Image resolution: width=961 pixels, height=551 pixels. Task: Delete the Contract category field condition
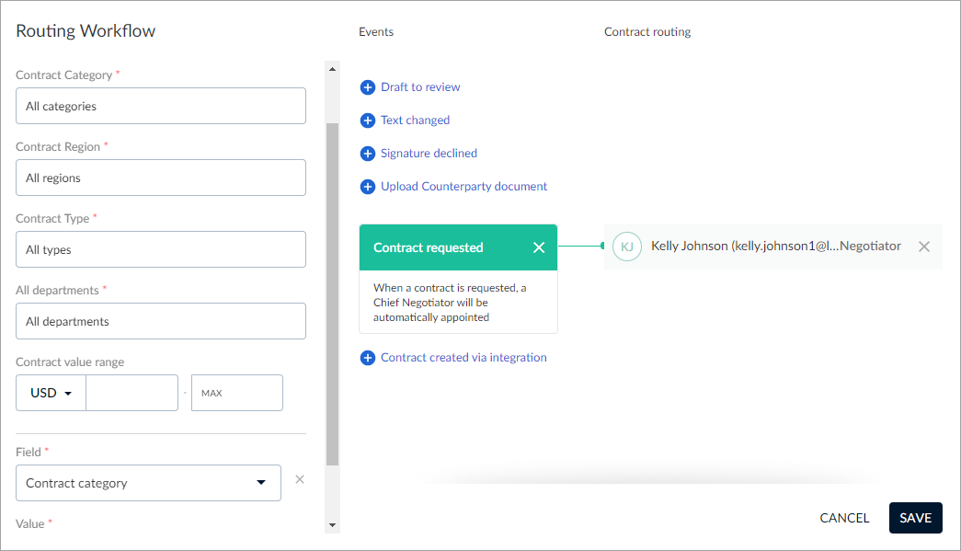coord(300,479)
